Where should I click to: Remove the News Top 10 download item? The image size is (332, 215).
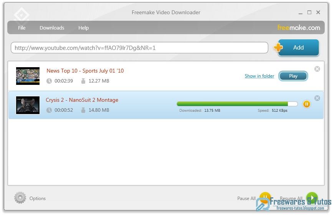click(x=317, y=69)
